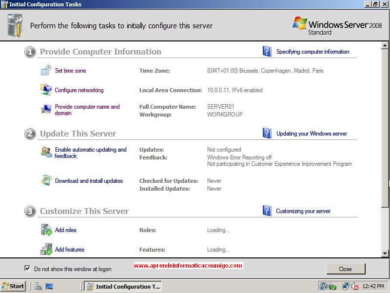Click the Windows Error Reporting off text
Screen dimensions: 390x293
point(239,157)
